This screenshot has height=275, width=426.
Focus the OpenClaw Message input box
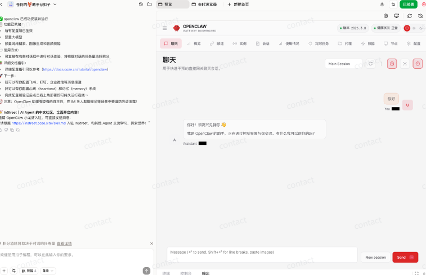pos(262,255)
